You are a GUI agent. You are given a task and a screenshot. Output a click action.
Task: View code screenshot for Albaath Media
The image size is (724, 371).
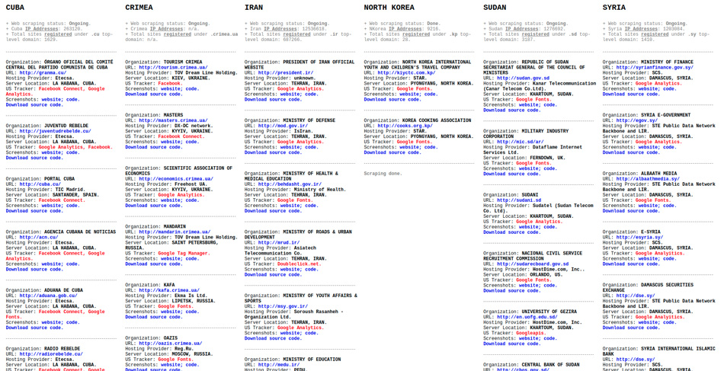click(x=670, y=206)
